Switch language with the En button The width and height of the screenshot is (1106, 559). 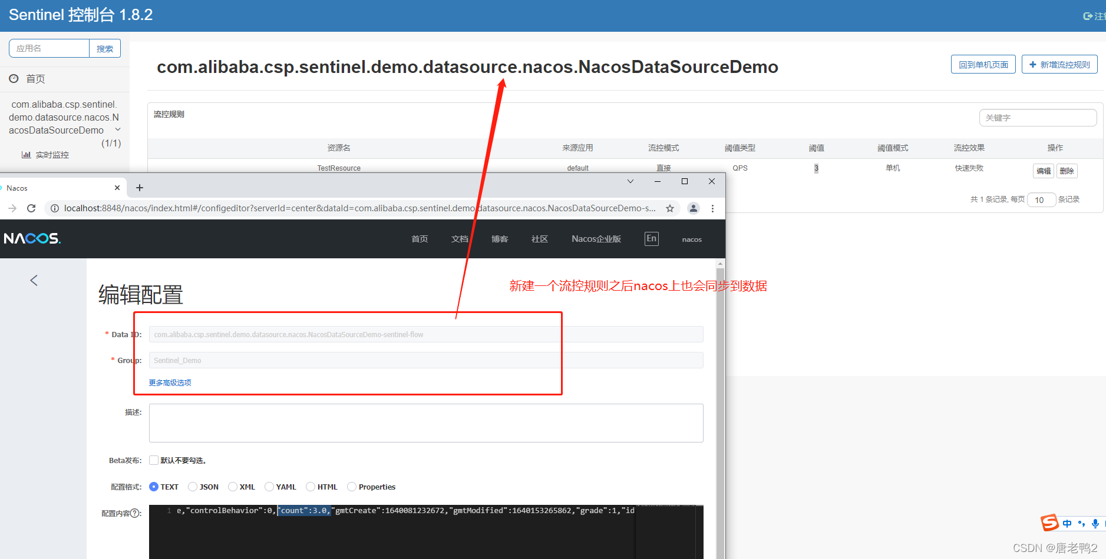coord(651,238)
